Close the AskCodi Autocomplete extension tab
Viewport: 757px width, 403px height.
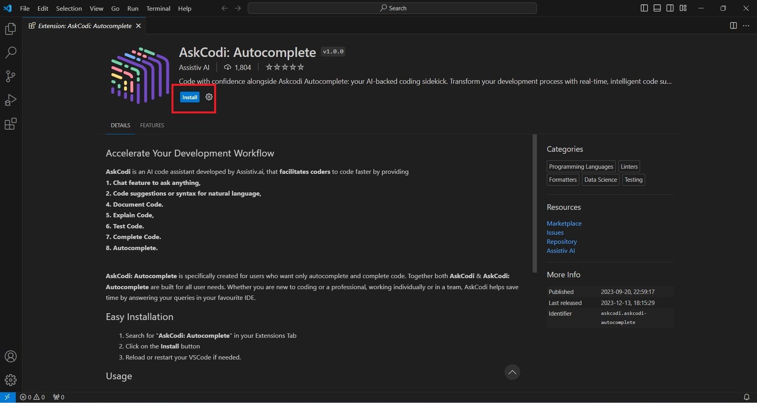coord(138,26)
